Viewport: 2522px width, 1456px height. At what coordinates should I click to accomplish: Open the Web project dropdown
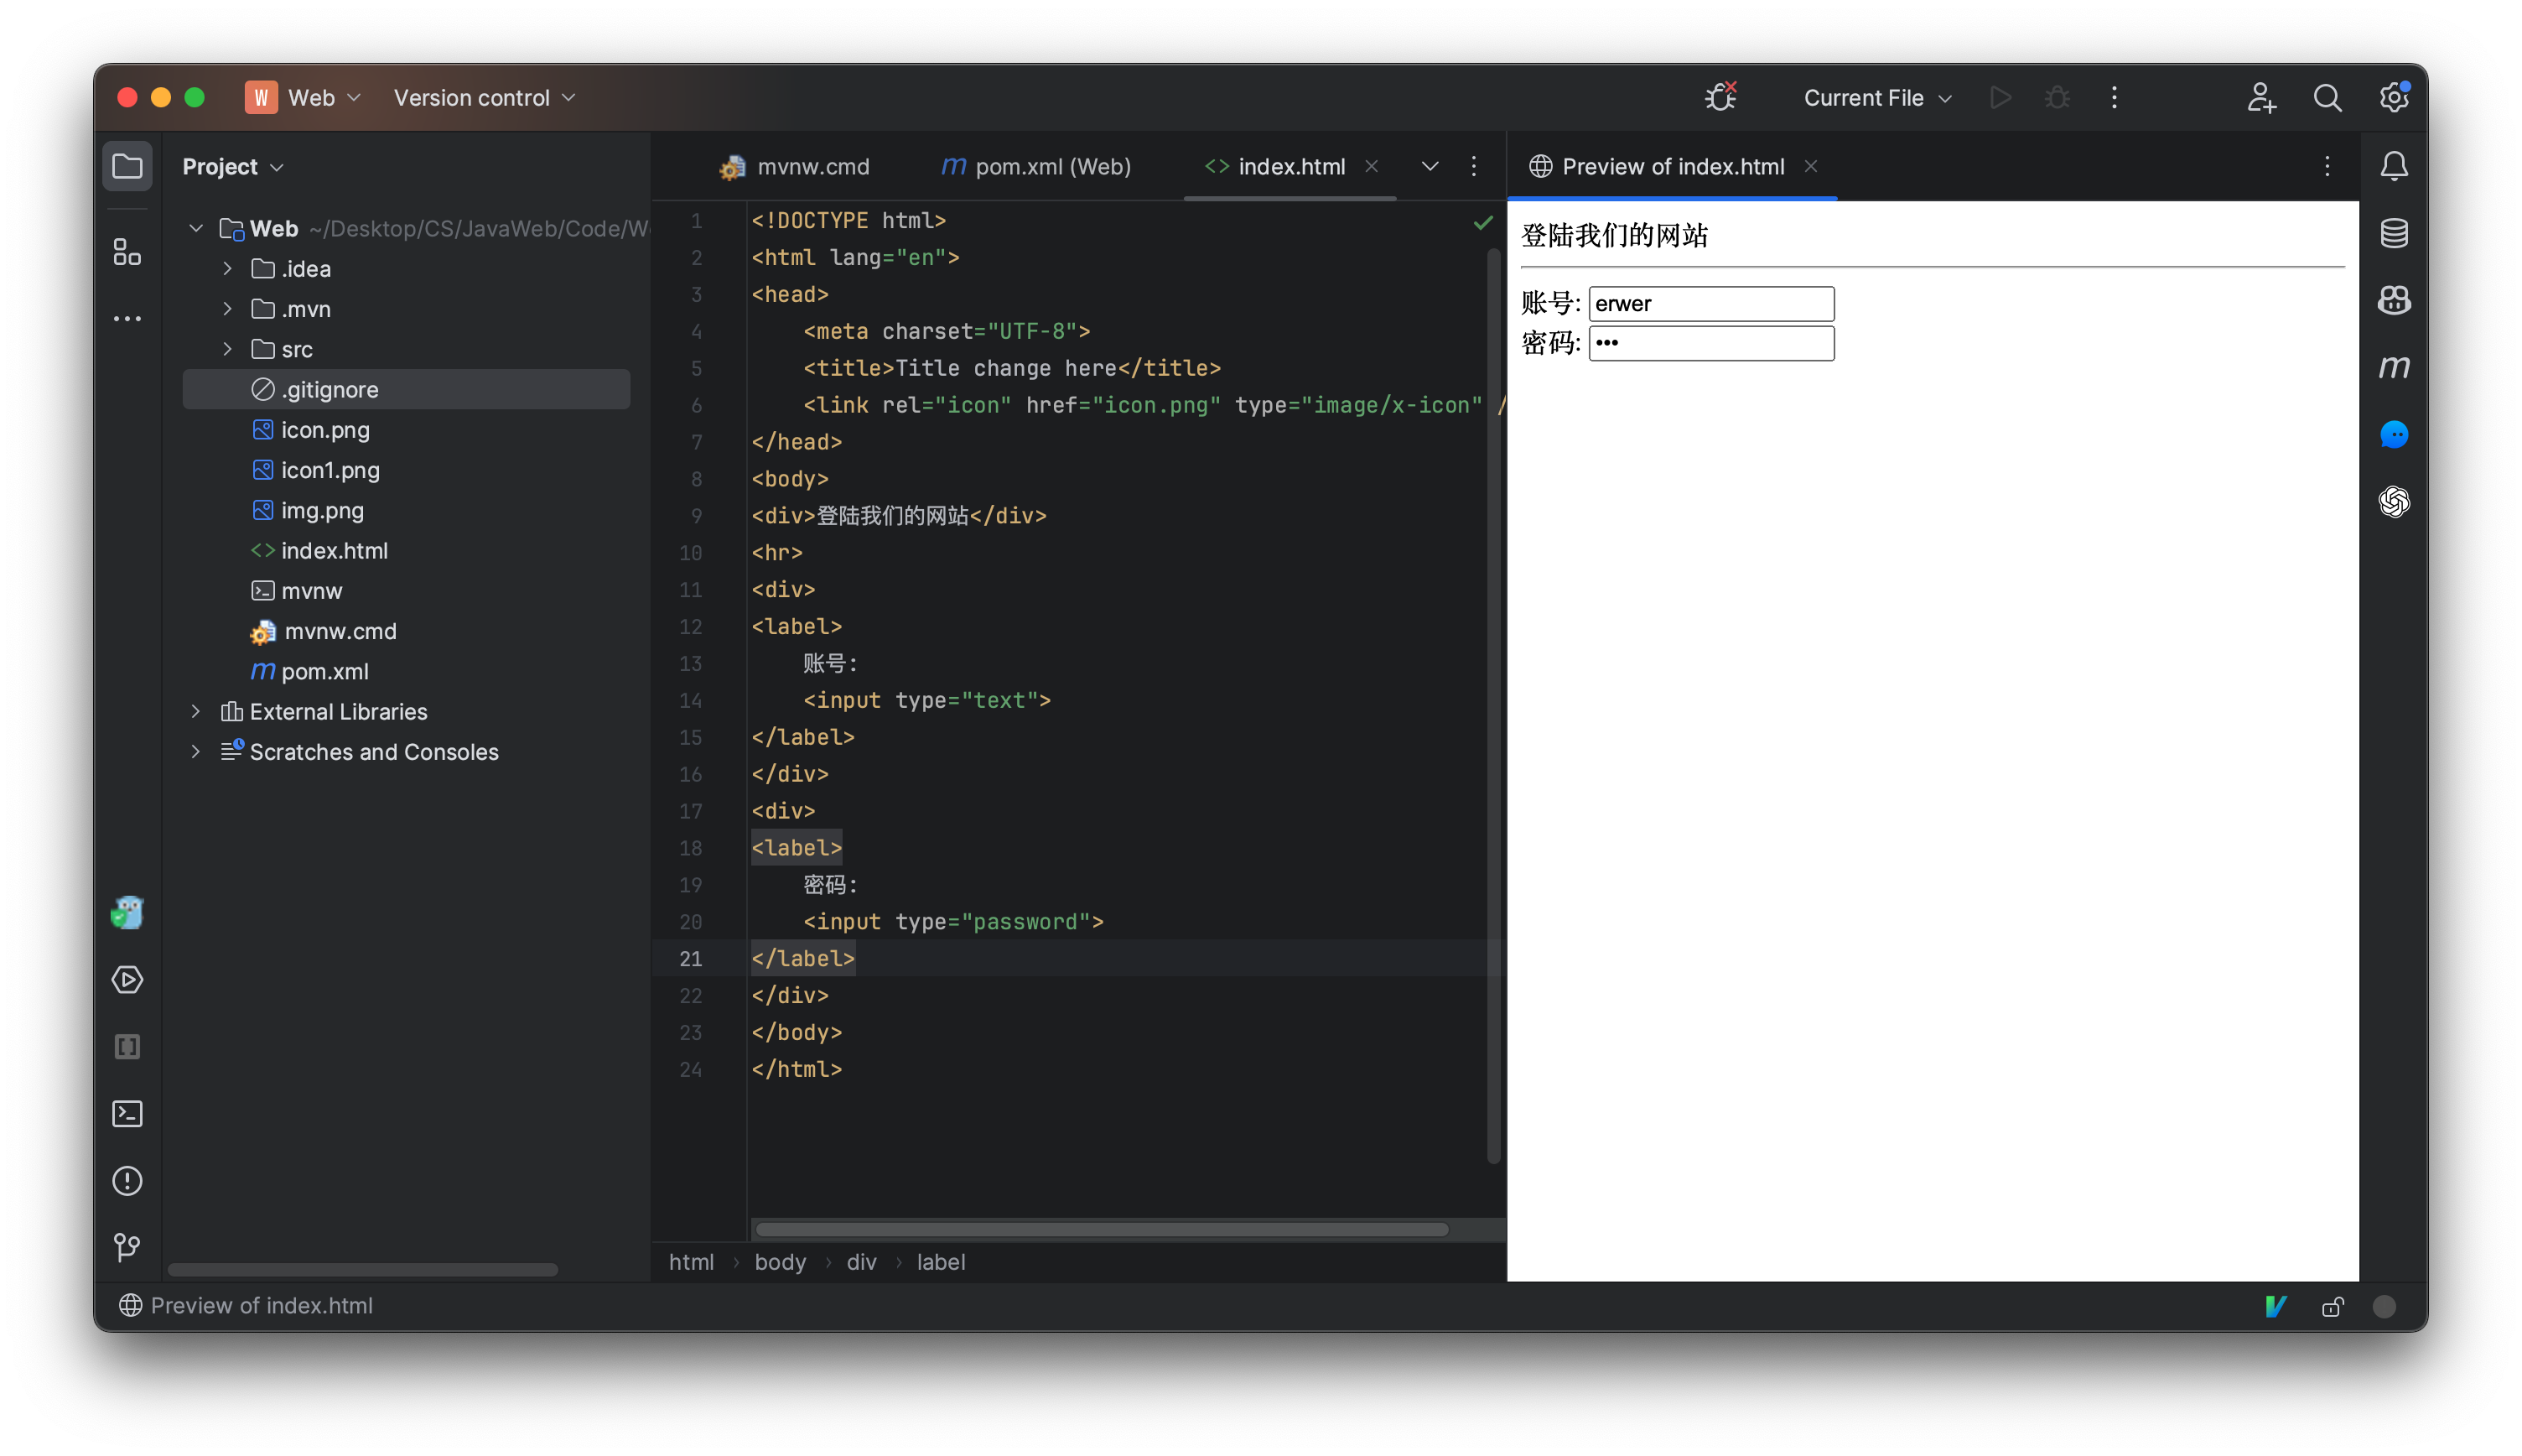coord(303,97)
